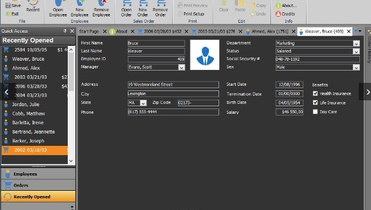This screenshot has width=371, height=210.
Task: Click into the Phone input field
Action: tap(173, 112)
